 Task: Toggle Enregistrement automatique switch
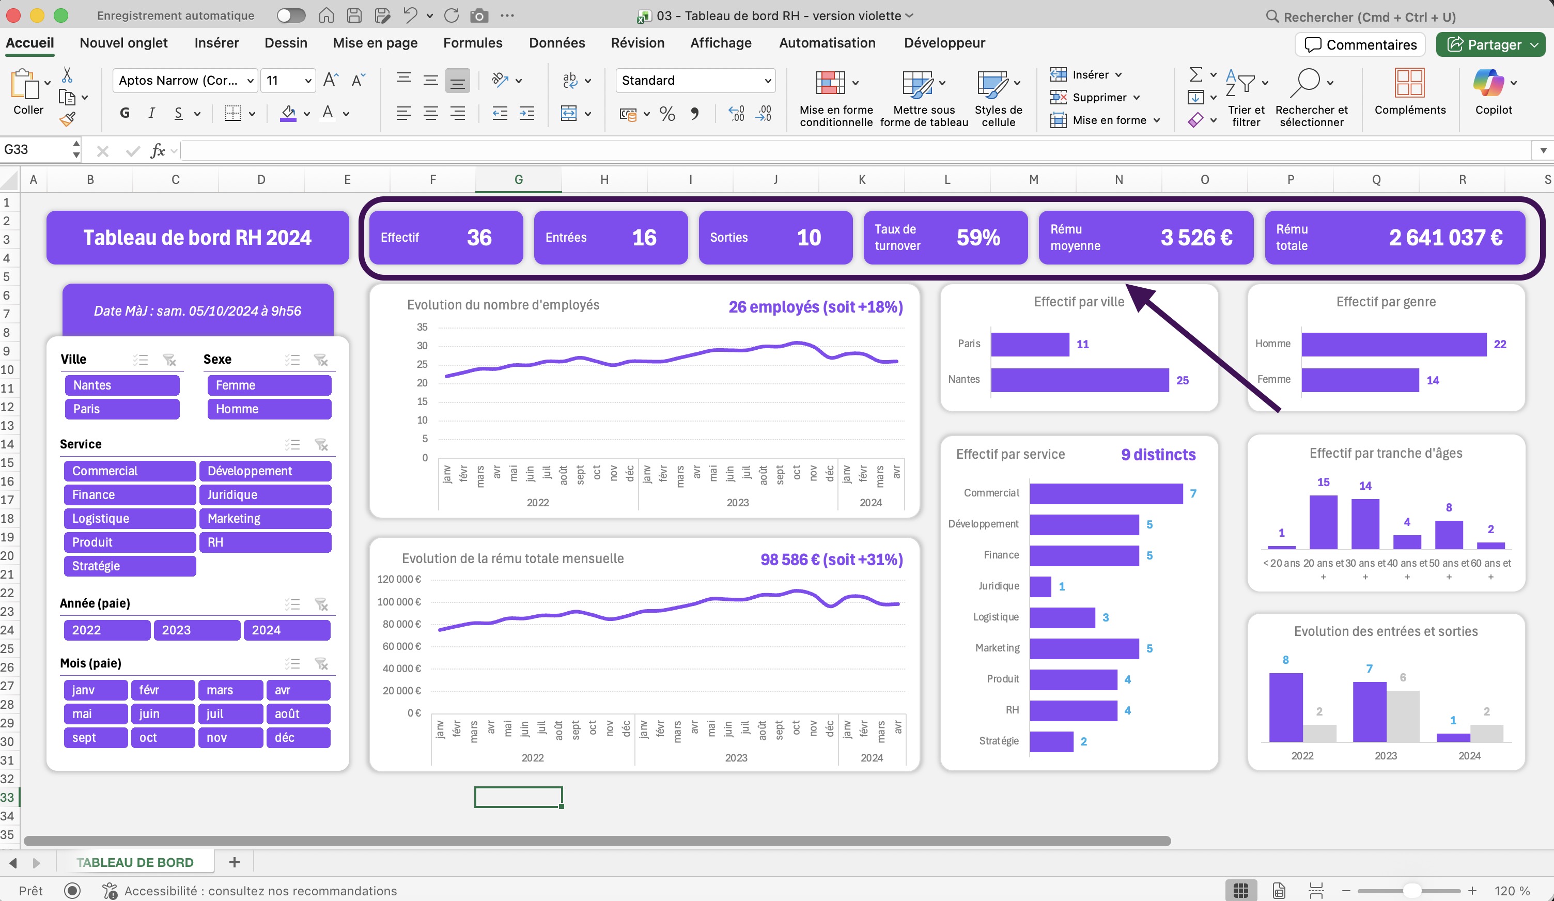pyautogui.click(x=290, y=16)
